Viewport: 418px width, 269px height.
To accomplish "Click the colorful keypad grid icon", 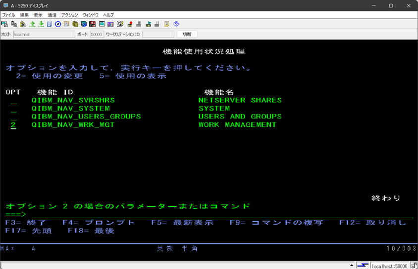I will 110,24.
